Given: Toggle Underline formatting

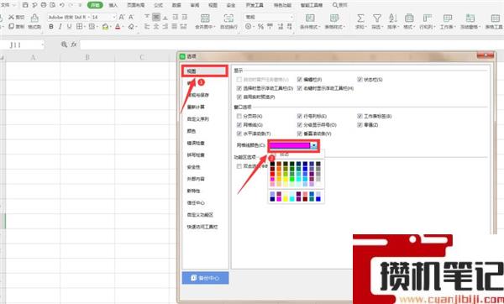Looking at the screenshot, I should (69, 27).
